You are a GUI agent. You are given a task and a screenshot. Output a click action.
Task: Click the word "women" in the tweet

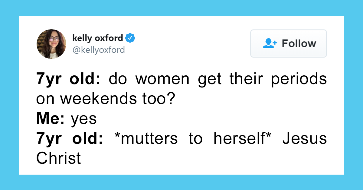pos(162,80)
